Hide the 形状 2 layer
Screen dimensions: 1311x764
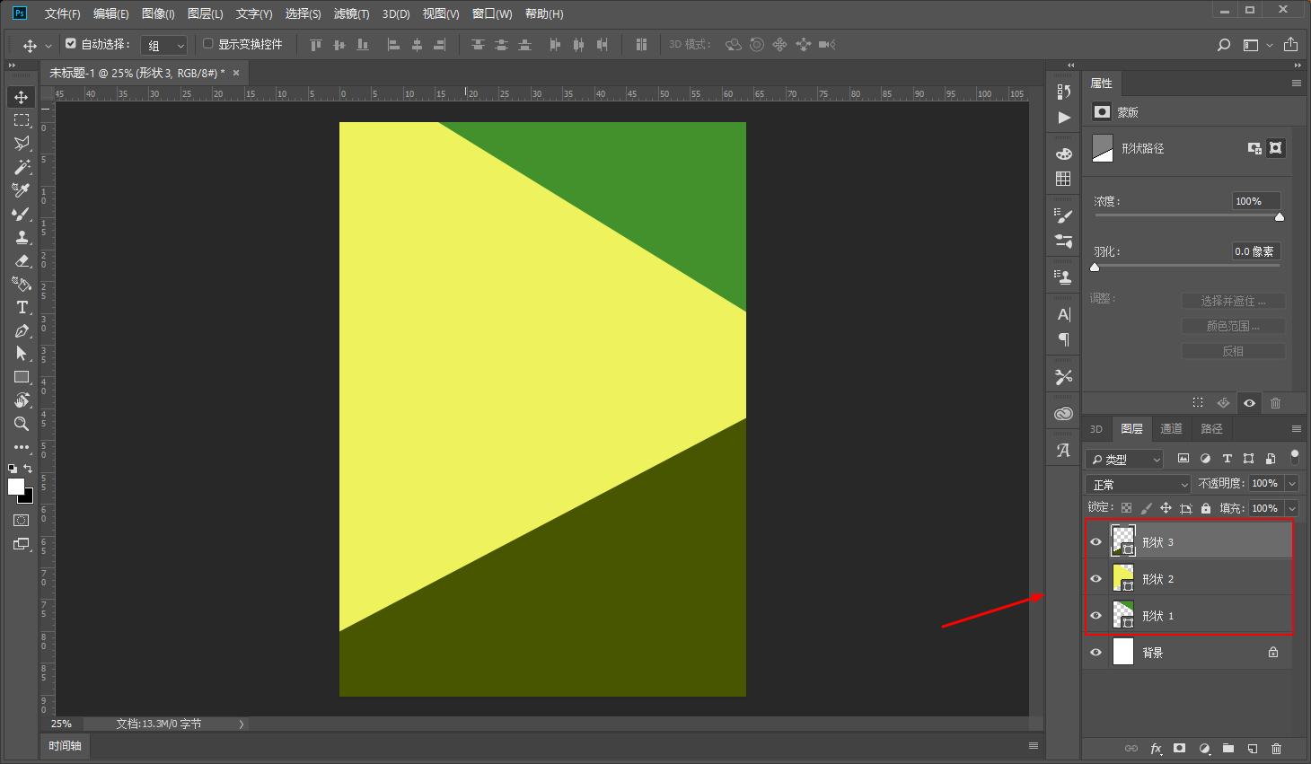[1095, 578]
